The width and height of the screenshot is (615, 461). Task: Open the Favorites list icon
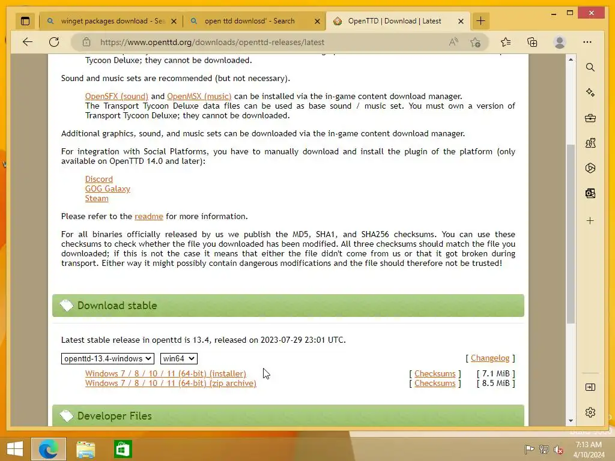[x=506, y=42]
